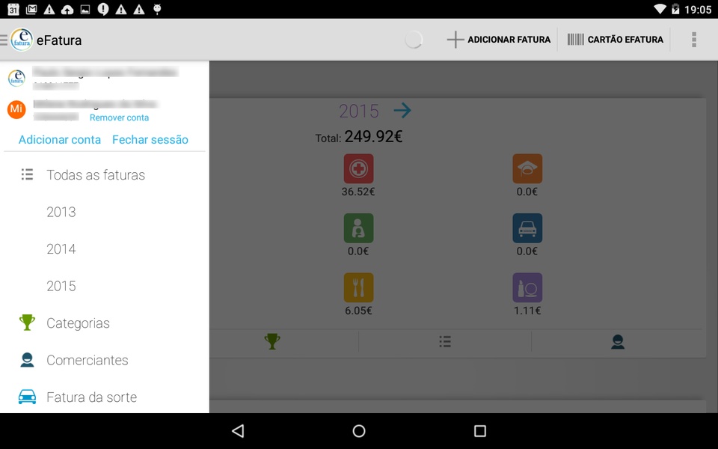Tap the ADICIONAR FATURA button label
The width and height of the screenshot is (718, 449).
509,40
